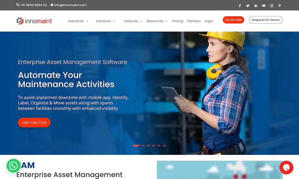This screenshot has width=299, height=179.
Task: Open the Instagram social icon
Action: (272, 6)
